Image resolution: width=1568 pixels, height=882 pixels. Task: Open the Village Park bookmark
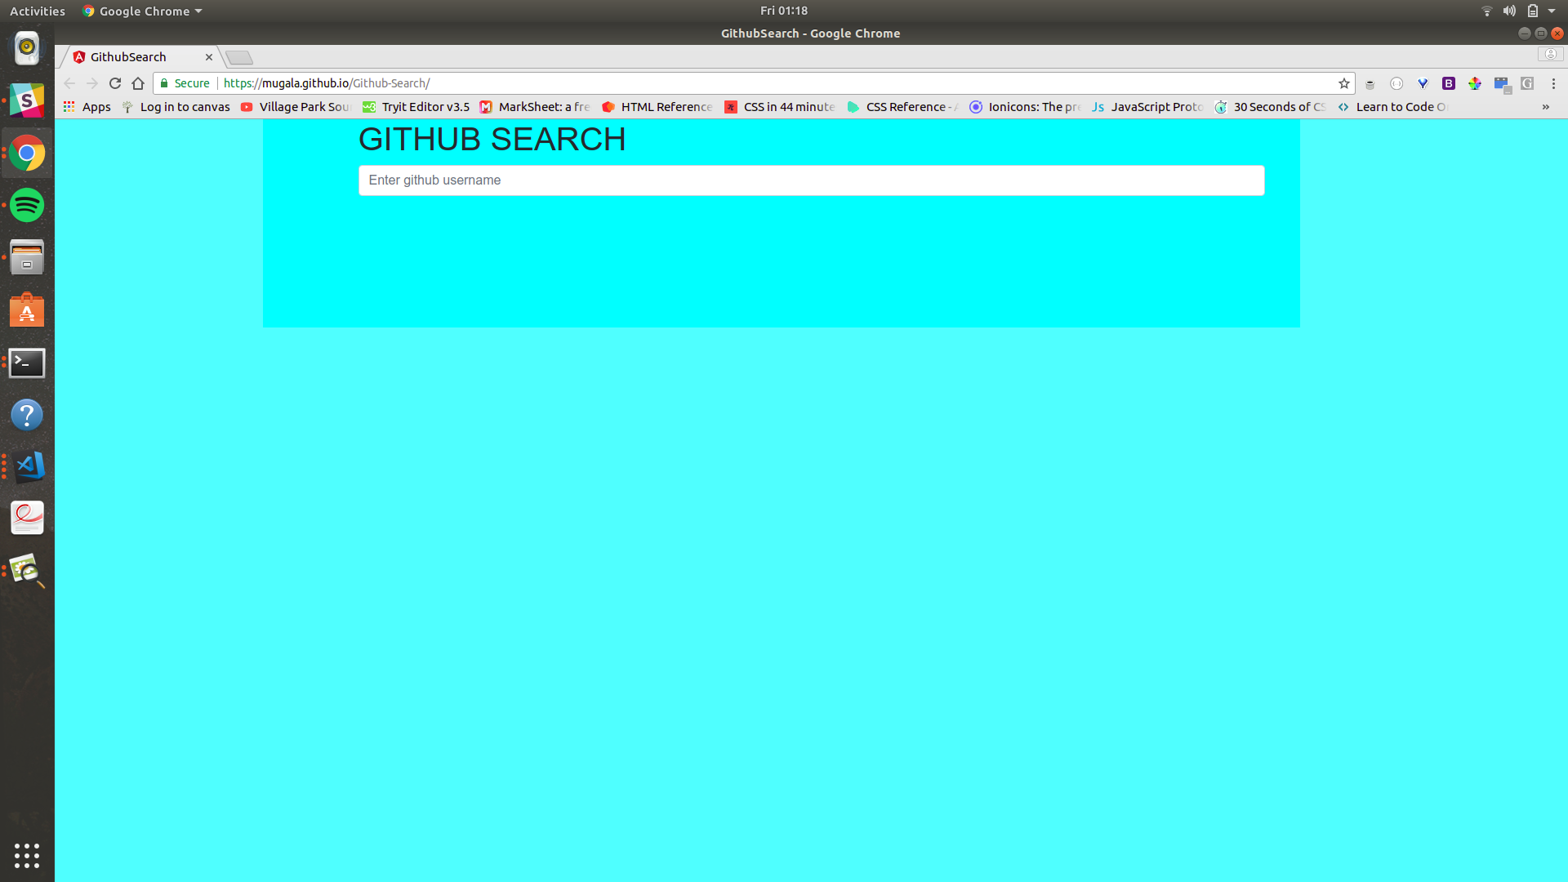pyautogui.click(x=296, y=107)
